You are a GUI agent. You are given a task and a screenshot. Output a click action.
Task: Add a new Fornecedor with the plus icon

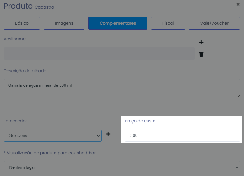(108, 134)
